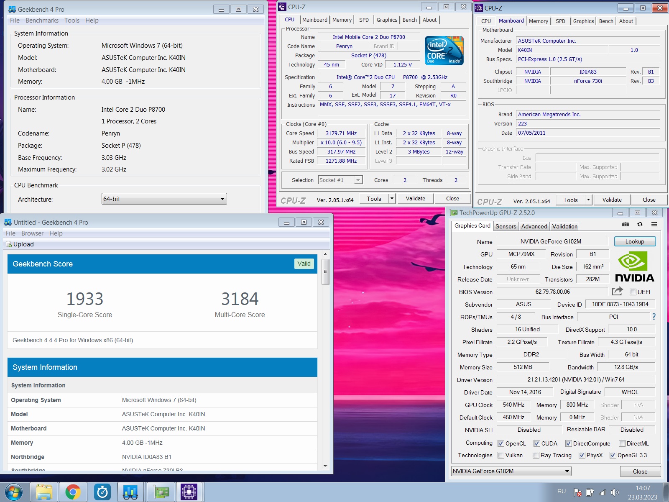Open the SPD tab in right CPU-Z
Viewport: 669px width, 502px height.
pos(560,21)
